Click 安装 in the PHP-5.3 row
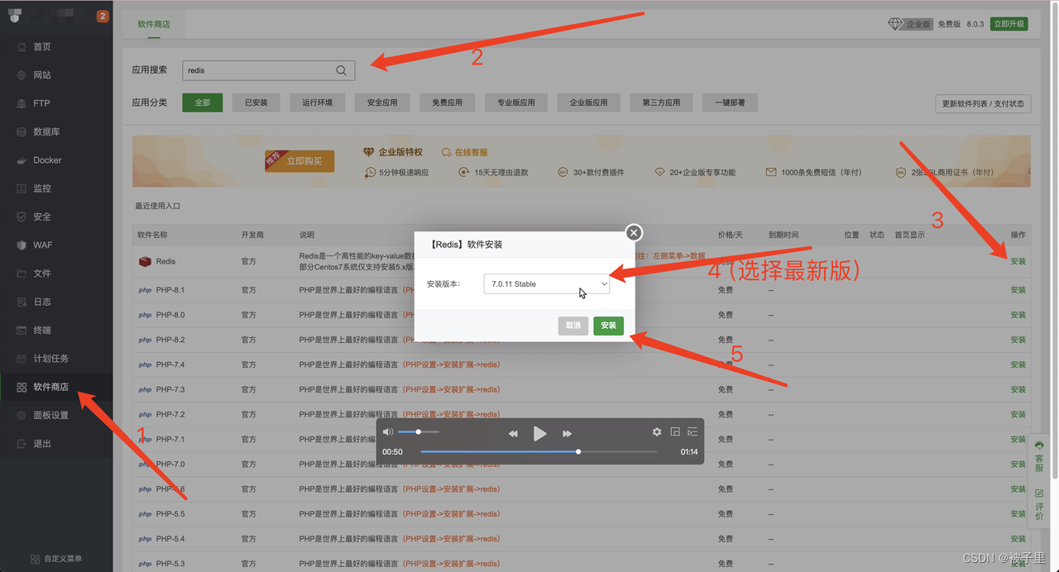The image size is (1059, 572). point(1018,564)
